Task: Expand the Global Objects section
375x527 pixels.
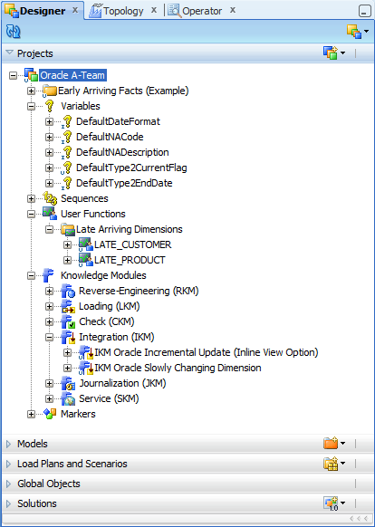Action: point(9,484)
